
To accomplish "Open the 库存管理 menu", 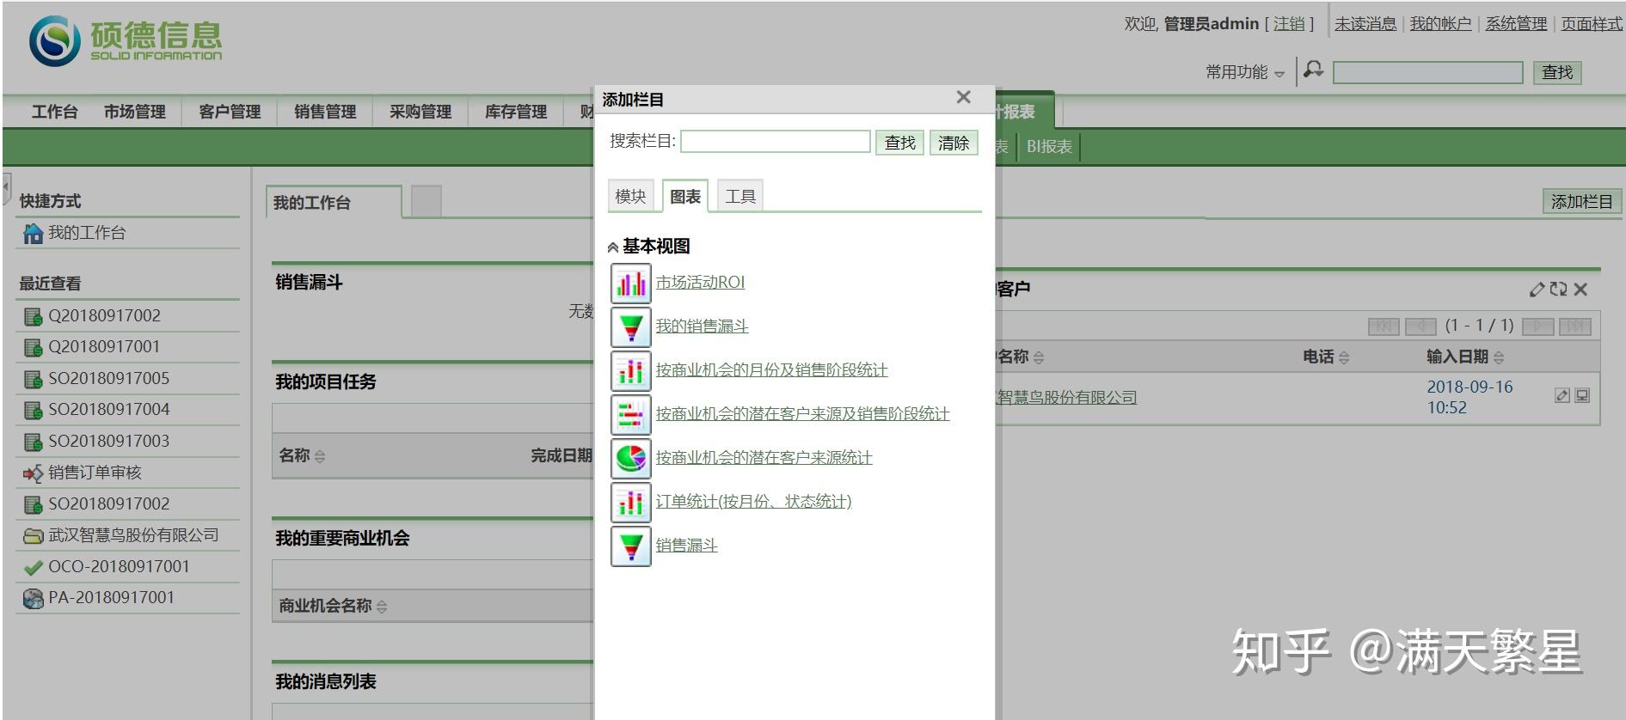I will pos(516,112).
